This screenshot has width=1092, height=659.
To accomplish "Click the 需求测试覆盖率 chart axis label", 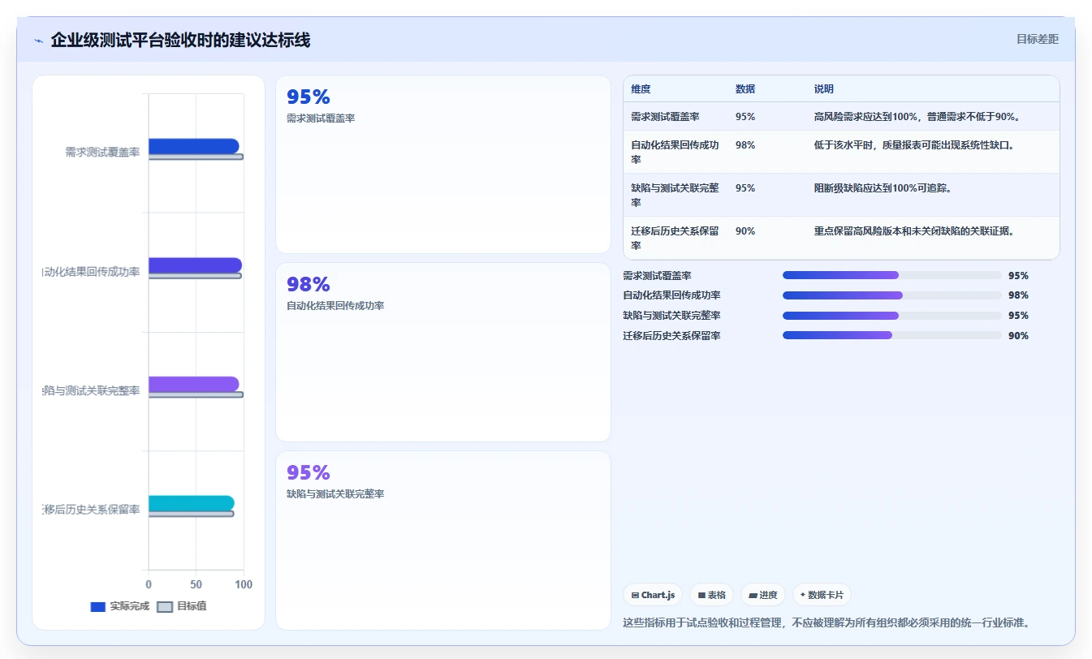I will pyautogui.click(x=102, y=152).
